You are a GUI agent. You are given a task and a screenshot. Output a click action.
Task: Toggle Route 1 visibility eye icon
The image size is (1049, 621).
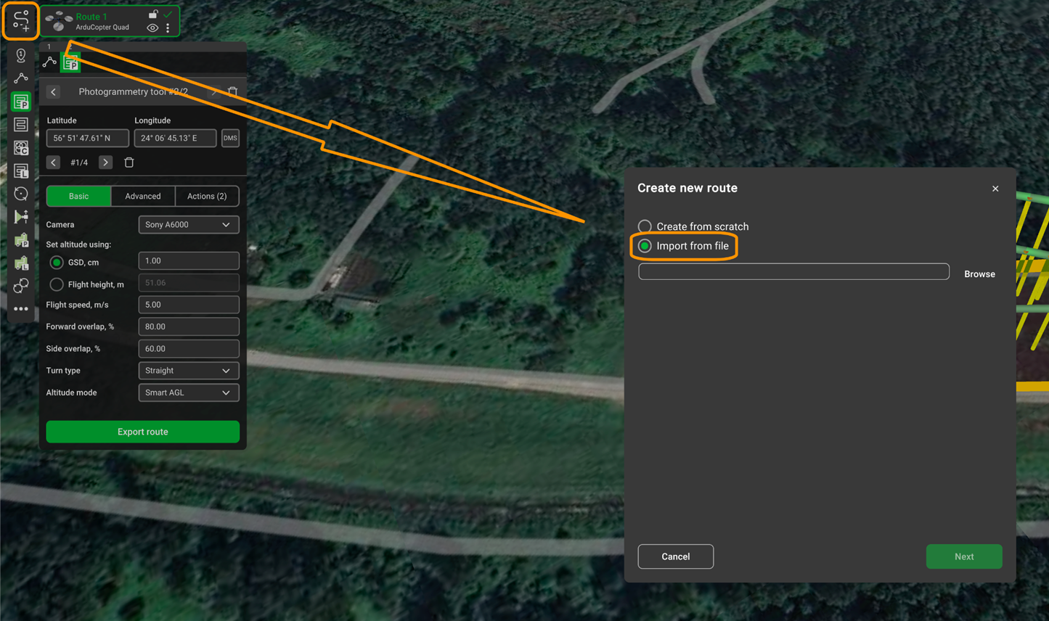click(x=152, y=28)
